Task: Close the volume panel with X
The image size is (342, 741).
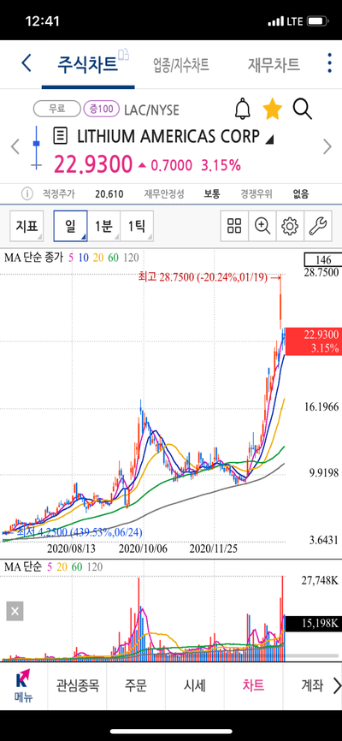Action: [15, 612]
